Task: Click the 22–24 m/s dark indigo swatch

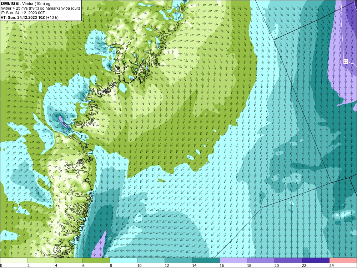Action: pyautogui.click(x=316, y=260)
